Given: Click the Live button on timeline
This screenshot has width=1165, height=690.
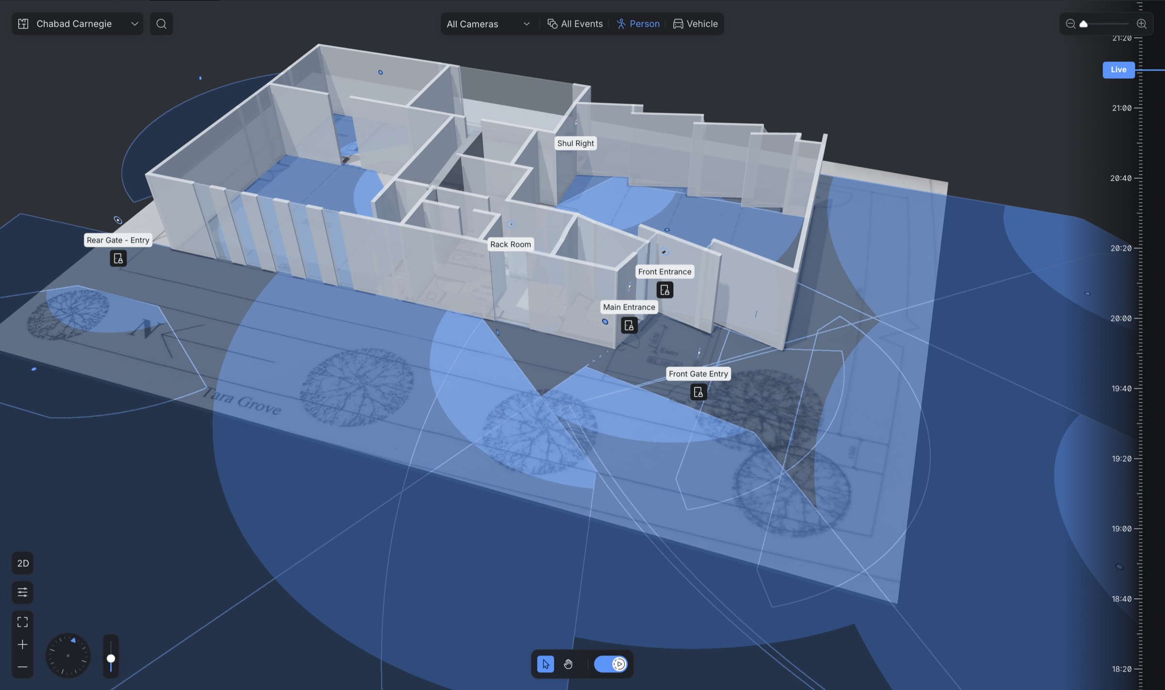Looking at the screenshot, I should (1118, 69).
